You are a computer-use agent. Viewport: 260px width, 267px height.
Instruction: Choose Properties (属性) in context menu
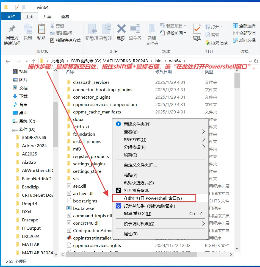[x=160, y=234]
